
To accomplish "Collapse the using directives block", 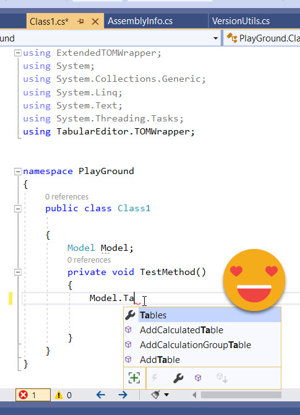I will [18, 53].
